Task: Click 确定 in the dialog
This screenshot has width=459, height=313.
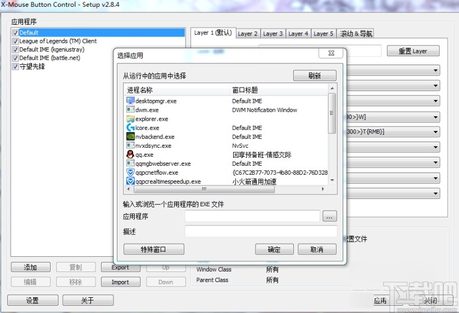Action: click(274, 249)
